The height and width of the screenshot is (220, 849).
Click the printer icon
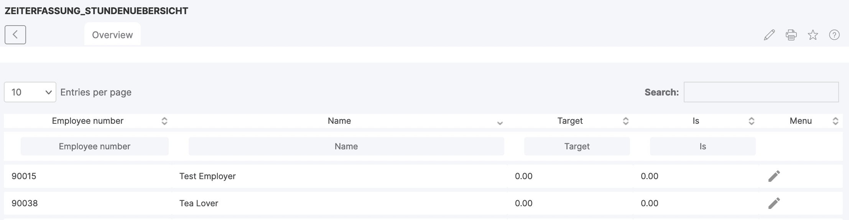click(791, 35)
